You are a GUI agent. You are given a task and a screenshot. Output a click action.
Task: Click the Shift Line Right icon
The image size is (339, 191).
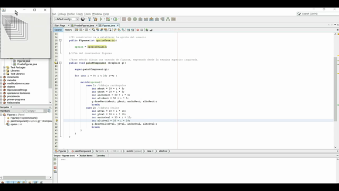coord(132,30)
